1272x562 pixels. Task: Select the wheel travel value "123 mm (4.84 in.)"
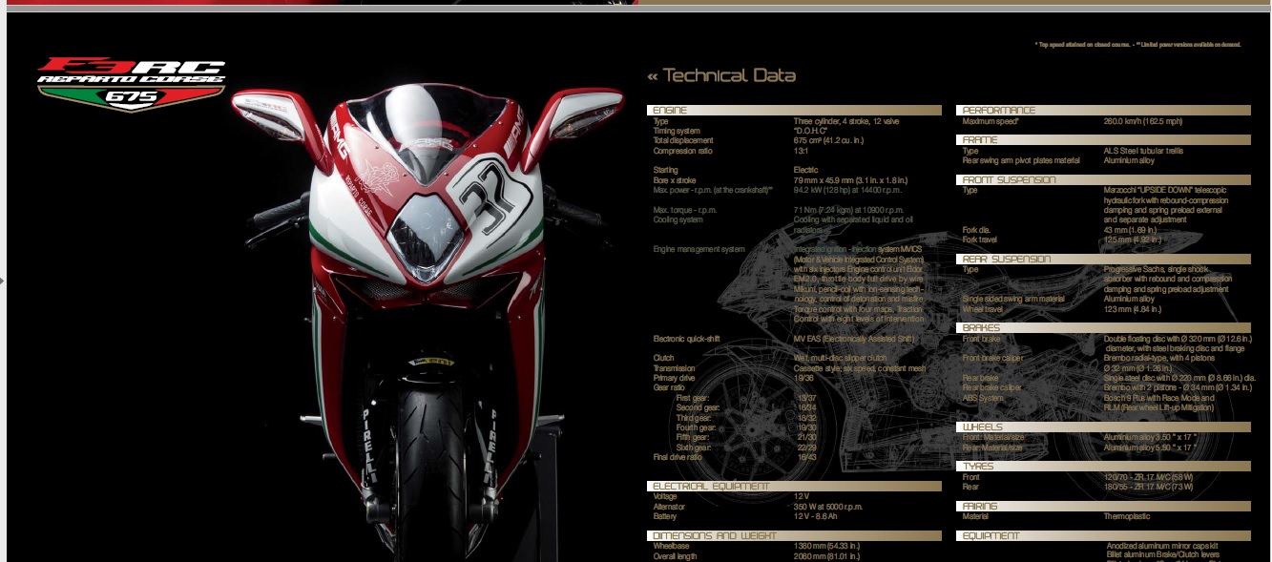coord(1133,308)
